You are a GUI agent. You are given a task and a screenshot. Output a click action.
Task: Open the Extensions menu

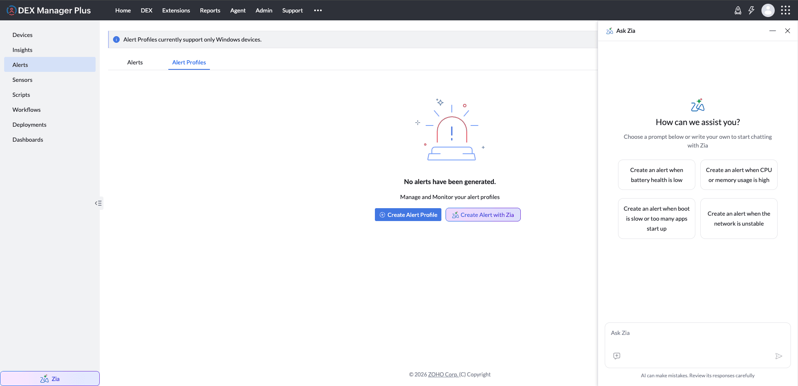pyautogui.click(x=176, y=10)
